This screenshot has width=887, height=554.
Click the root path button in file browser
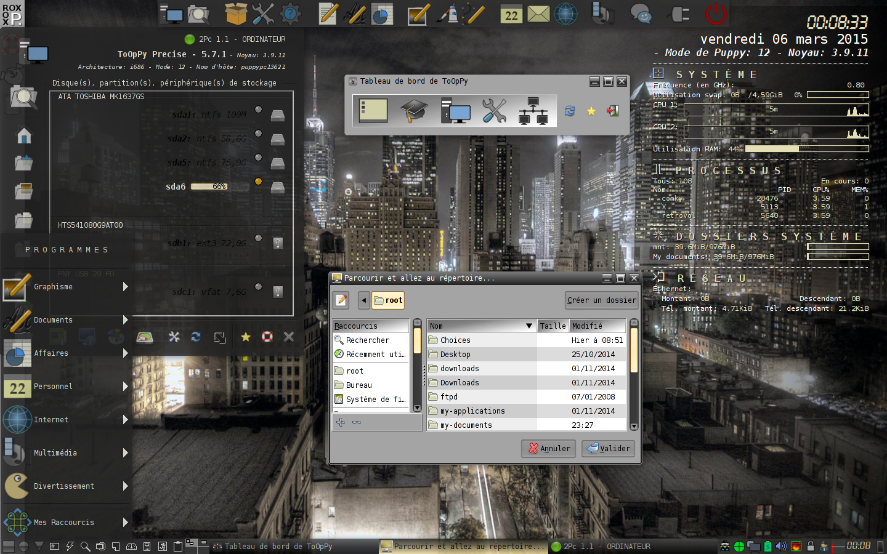(388, 300)
